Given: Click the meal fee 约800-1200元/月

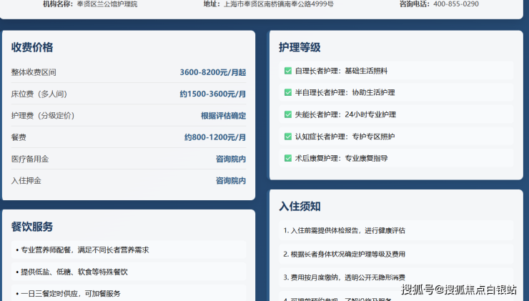Looking at the screenshot, I should point(215,137).
